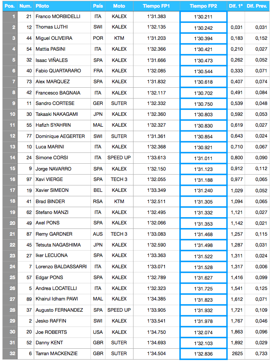Select Khairul Idham PAWI number 89
The image size is (273, 362).
point(29,299)
